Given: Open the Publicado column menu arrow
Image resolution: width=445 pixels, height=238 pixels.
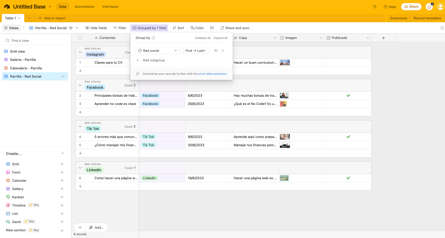Looking at the screenshot, I should pos(368,38).
